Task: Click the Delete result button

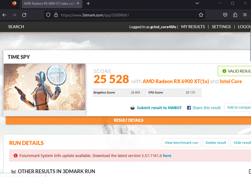Action: 216,143
